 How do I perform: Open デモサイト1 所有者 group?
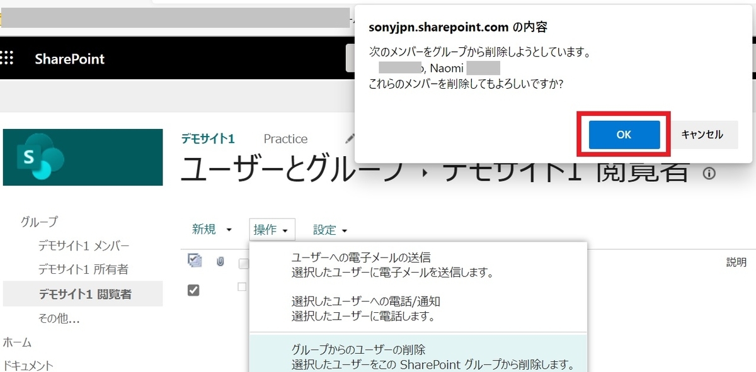(83, 269)
